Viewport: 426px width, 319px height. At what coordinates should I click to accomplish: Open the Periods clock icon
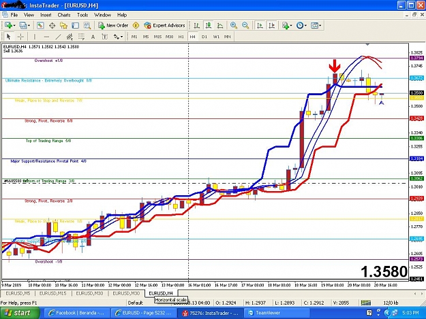pos(300,25)
